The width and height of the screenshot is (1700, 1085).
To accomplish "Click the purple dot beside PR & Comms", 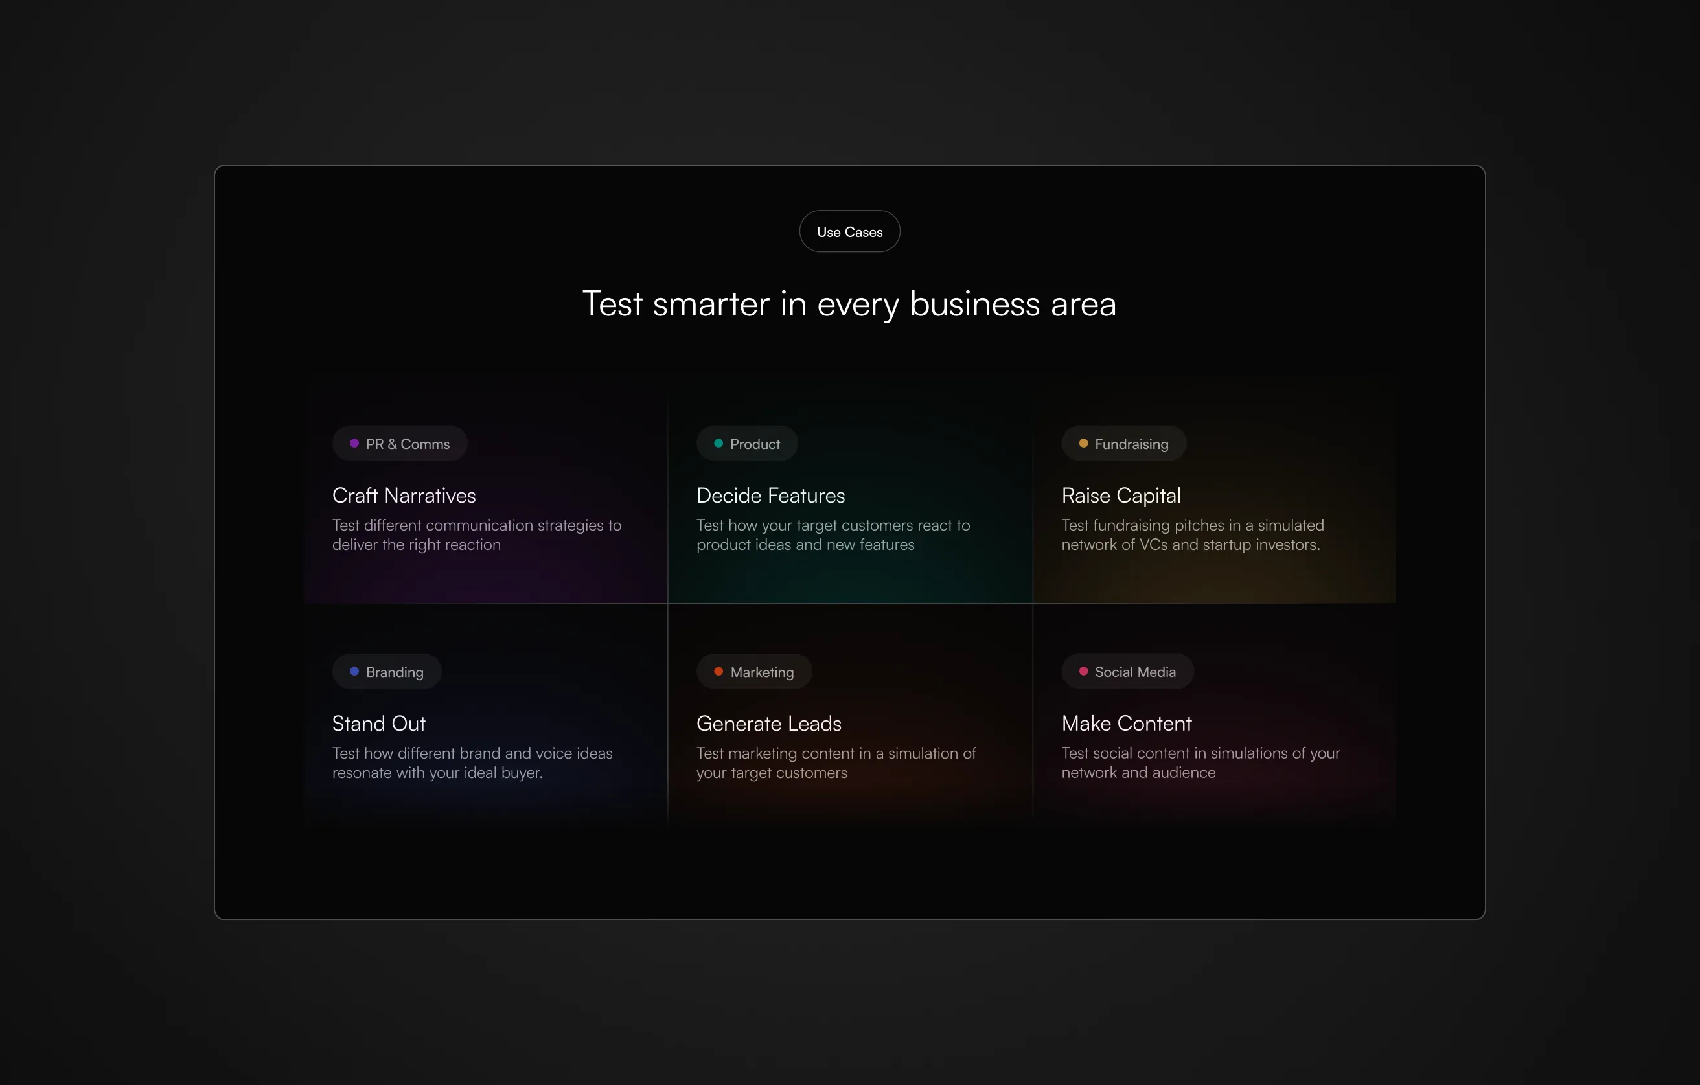I will point(354,443).
